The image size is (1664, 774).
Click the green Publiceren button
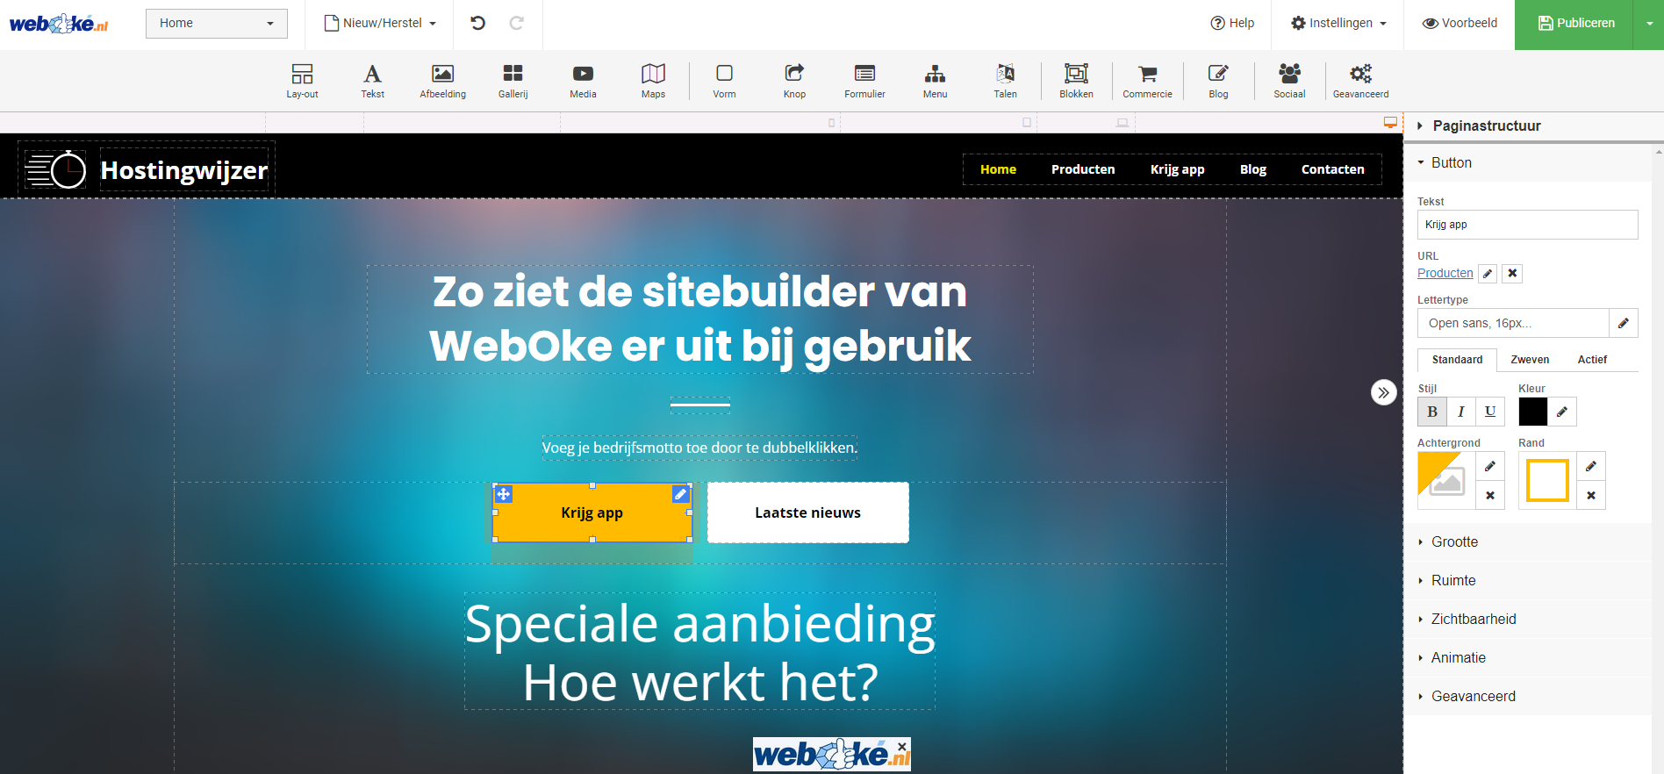(1575, 24)
